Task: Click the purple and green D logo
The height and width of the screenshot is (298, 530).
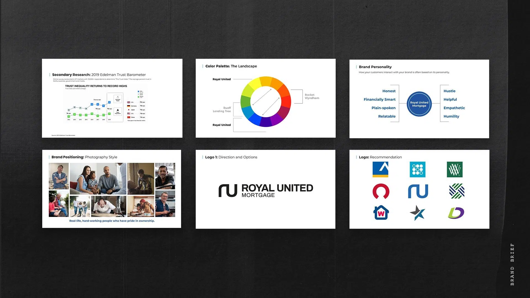Action: [456, 213]
